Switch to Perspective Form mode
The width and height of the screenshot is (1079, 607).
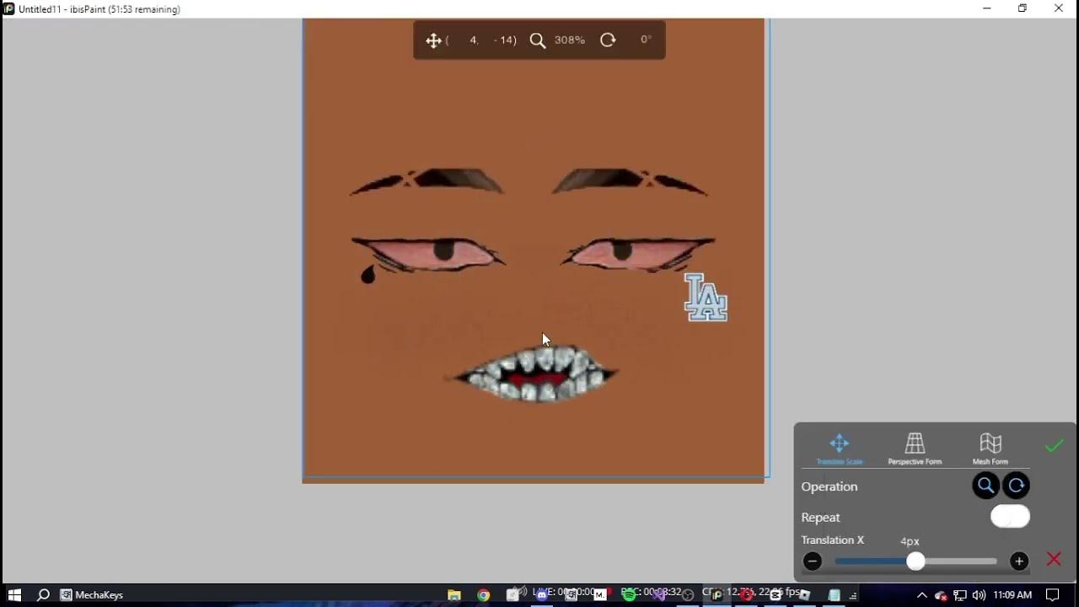coord(915,449)
